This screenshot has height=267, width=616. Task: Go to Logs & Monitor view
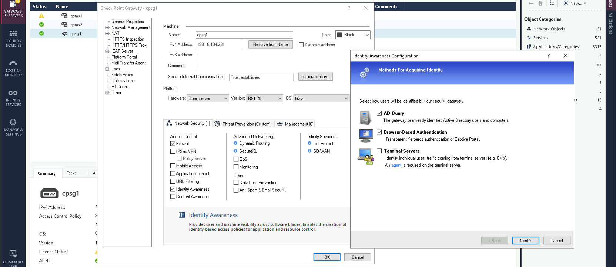(x=13, y=68)
